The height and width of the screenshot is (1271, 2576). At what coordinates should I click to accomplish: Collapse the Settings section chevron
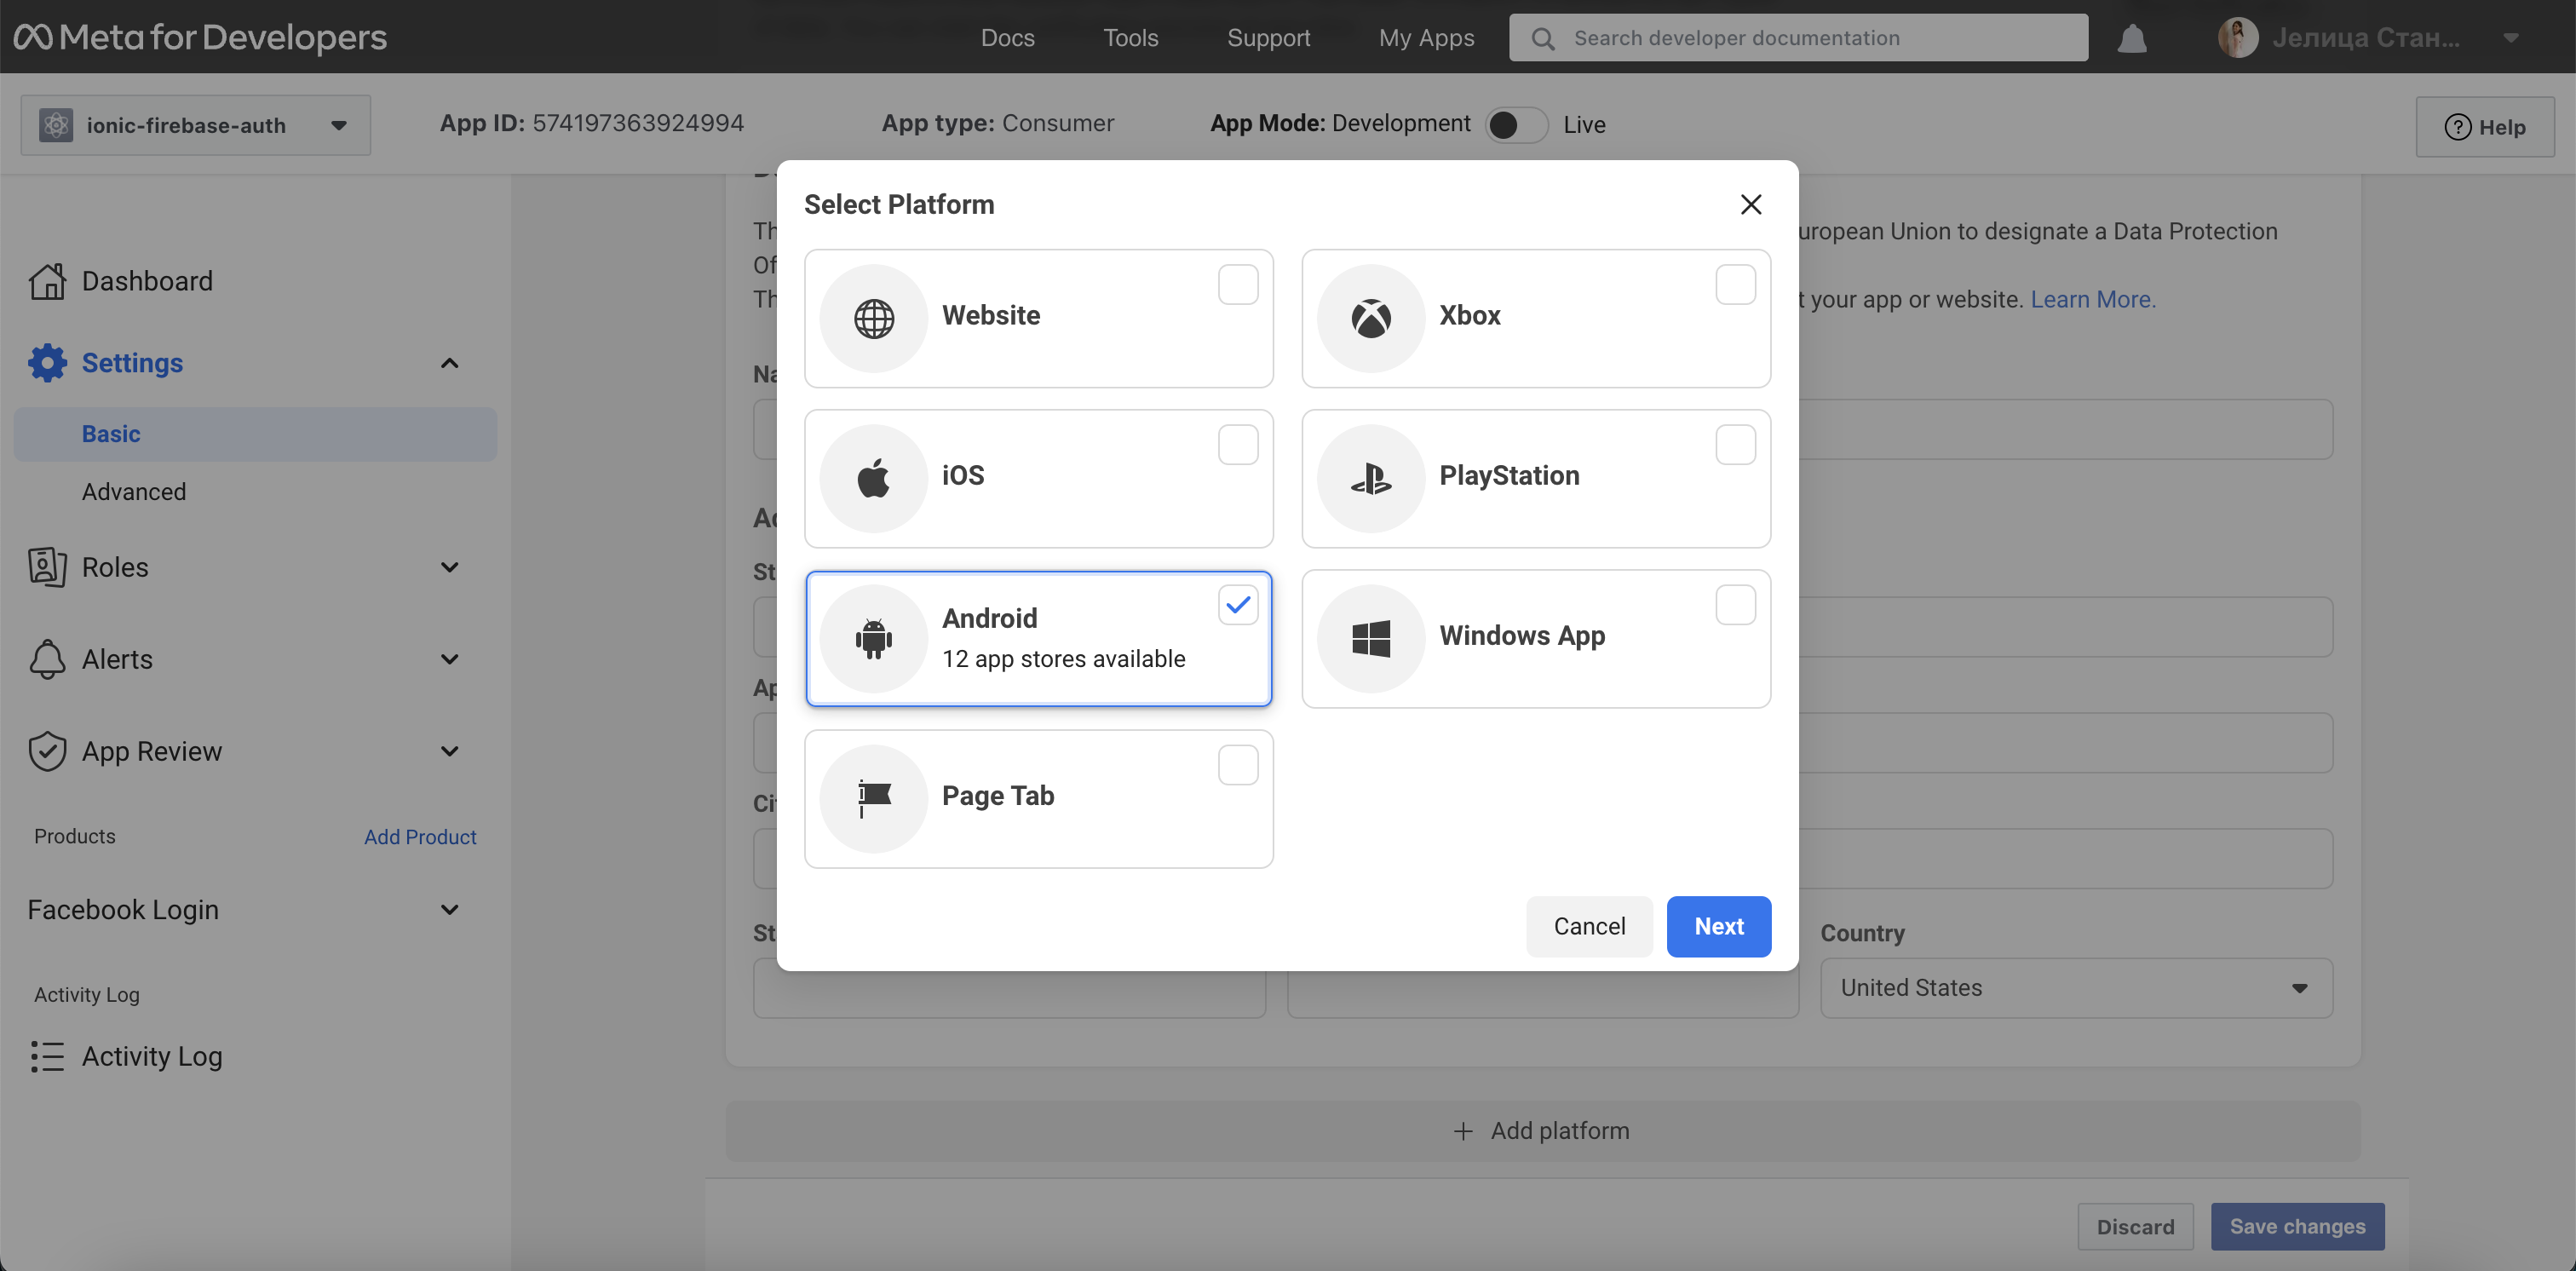pyautogui.click(x=449, y=363)
